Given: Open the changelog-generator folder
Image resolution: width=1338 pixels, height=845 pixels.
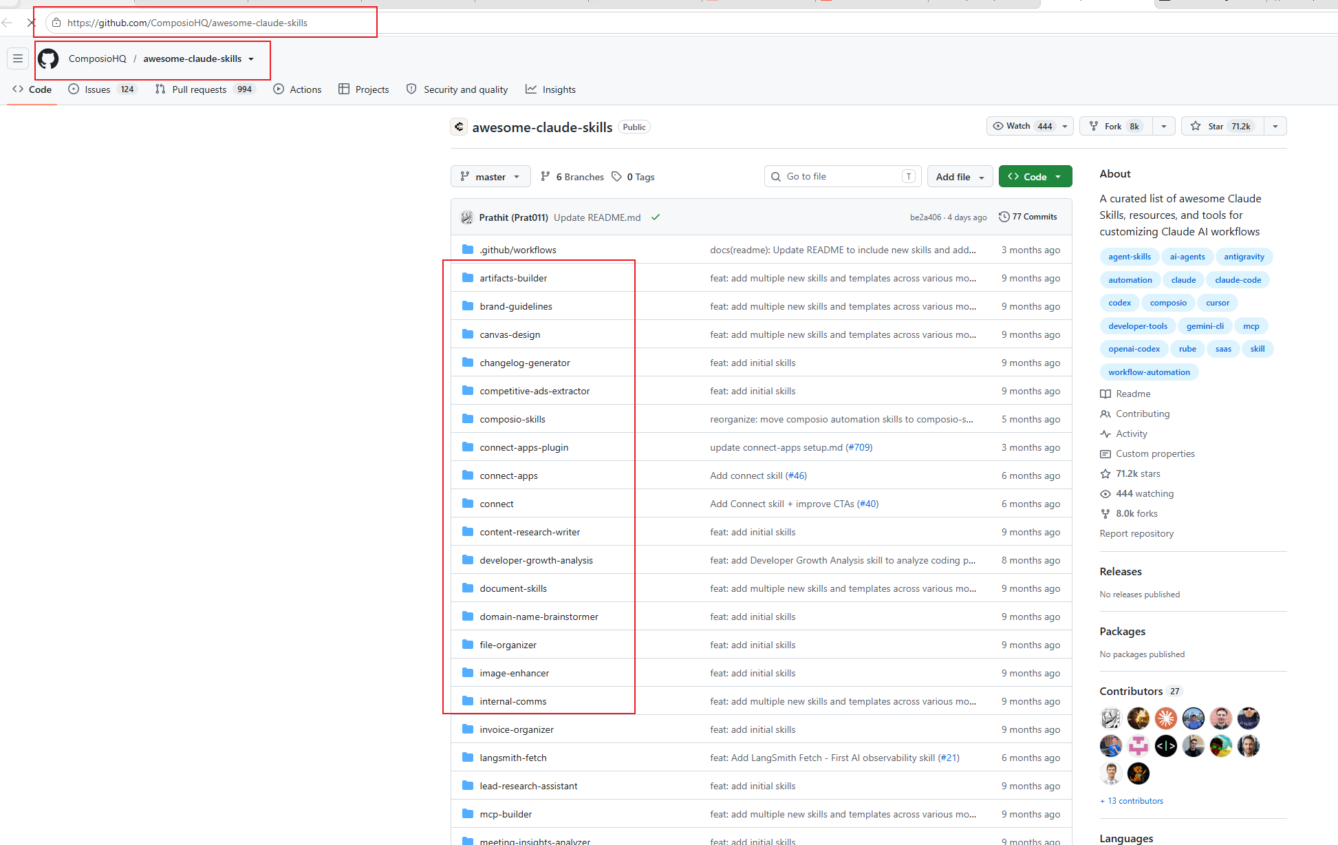Looking at the screenshot, I should coord(525,363).
